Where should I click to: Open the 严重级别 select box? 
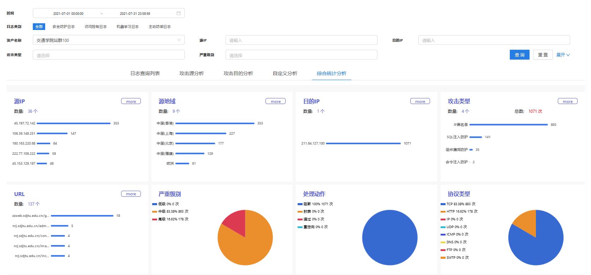[302, 55]
